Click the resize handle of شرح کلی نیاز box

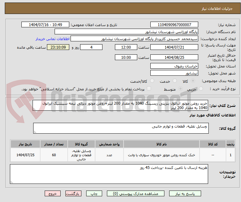[34, 109]
